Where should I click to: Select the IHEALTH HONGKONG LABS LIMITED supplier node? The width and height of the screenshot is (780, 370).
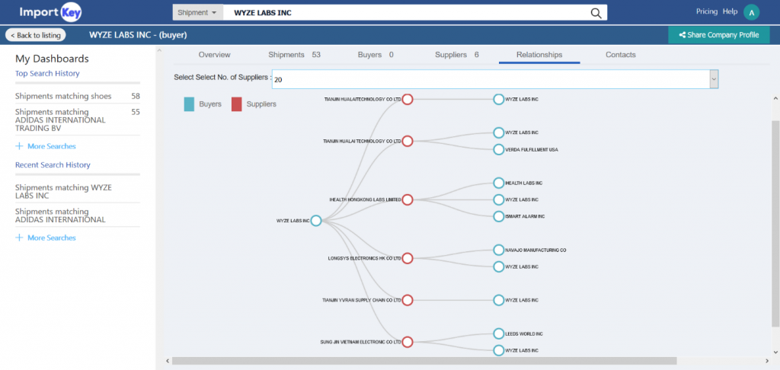(x=408, y=200)
